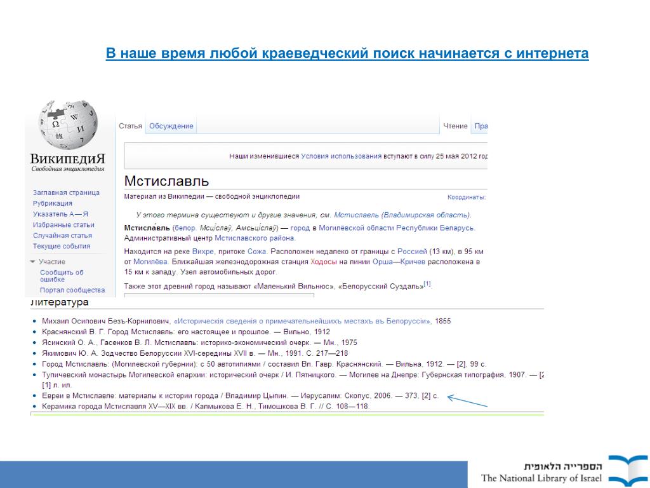
Task: Go to Заглавная страница
Action: 66,193
